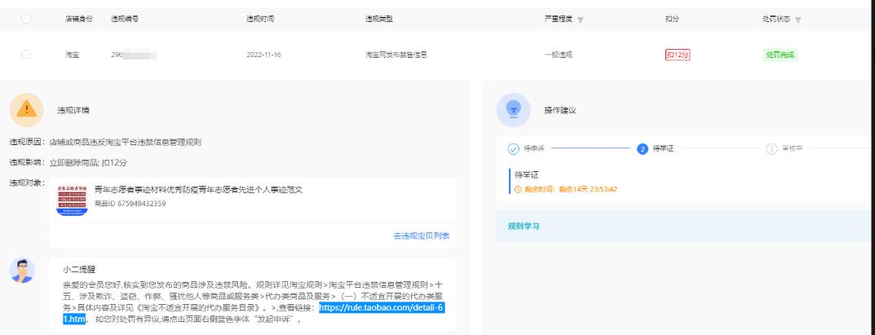Click the violating product thumbnail image

pyautogui.click(x=72, y=199)
